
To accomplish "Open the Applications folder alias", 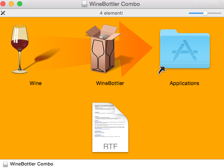I will 185,49.
